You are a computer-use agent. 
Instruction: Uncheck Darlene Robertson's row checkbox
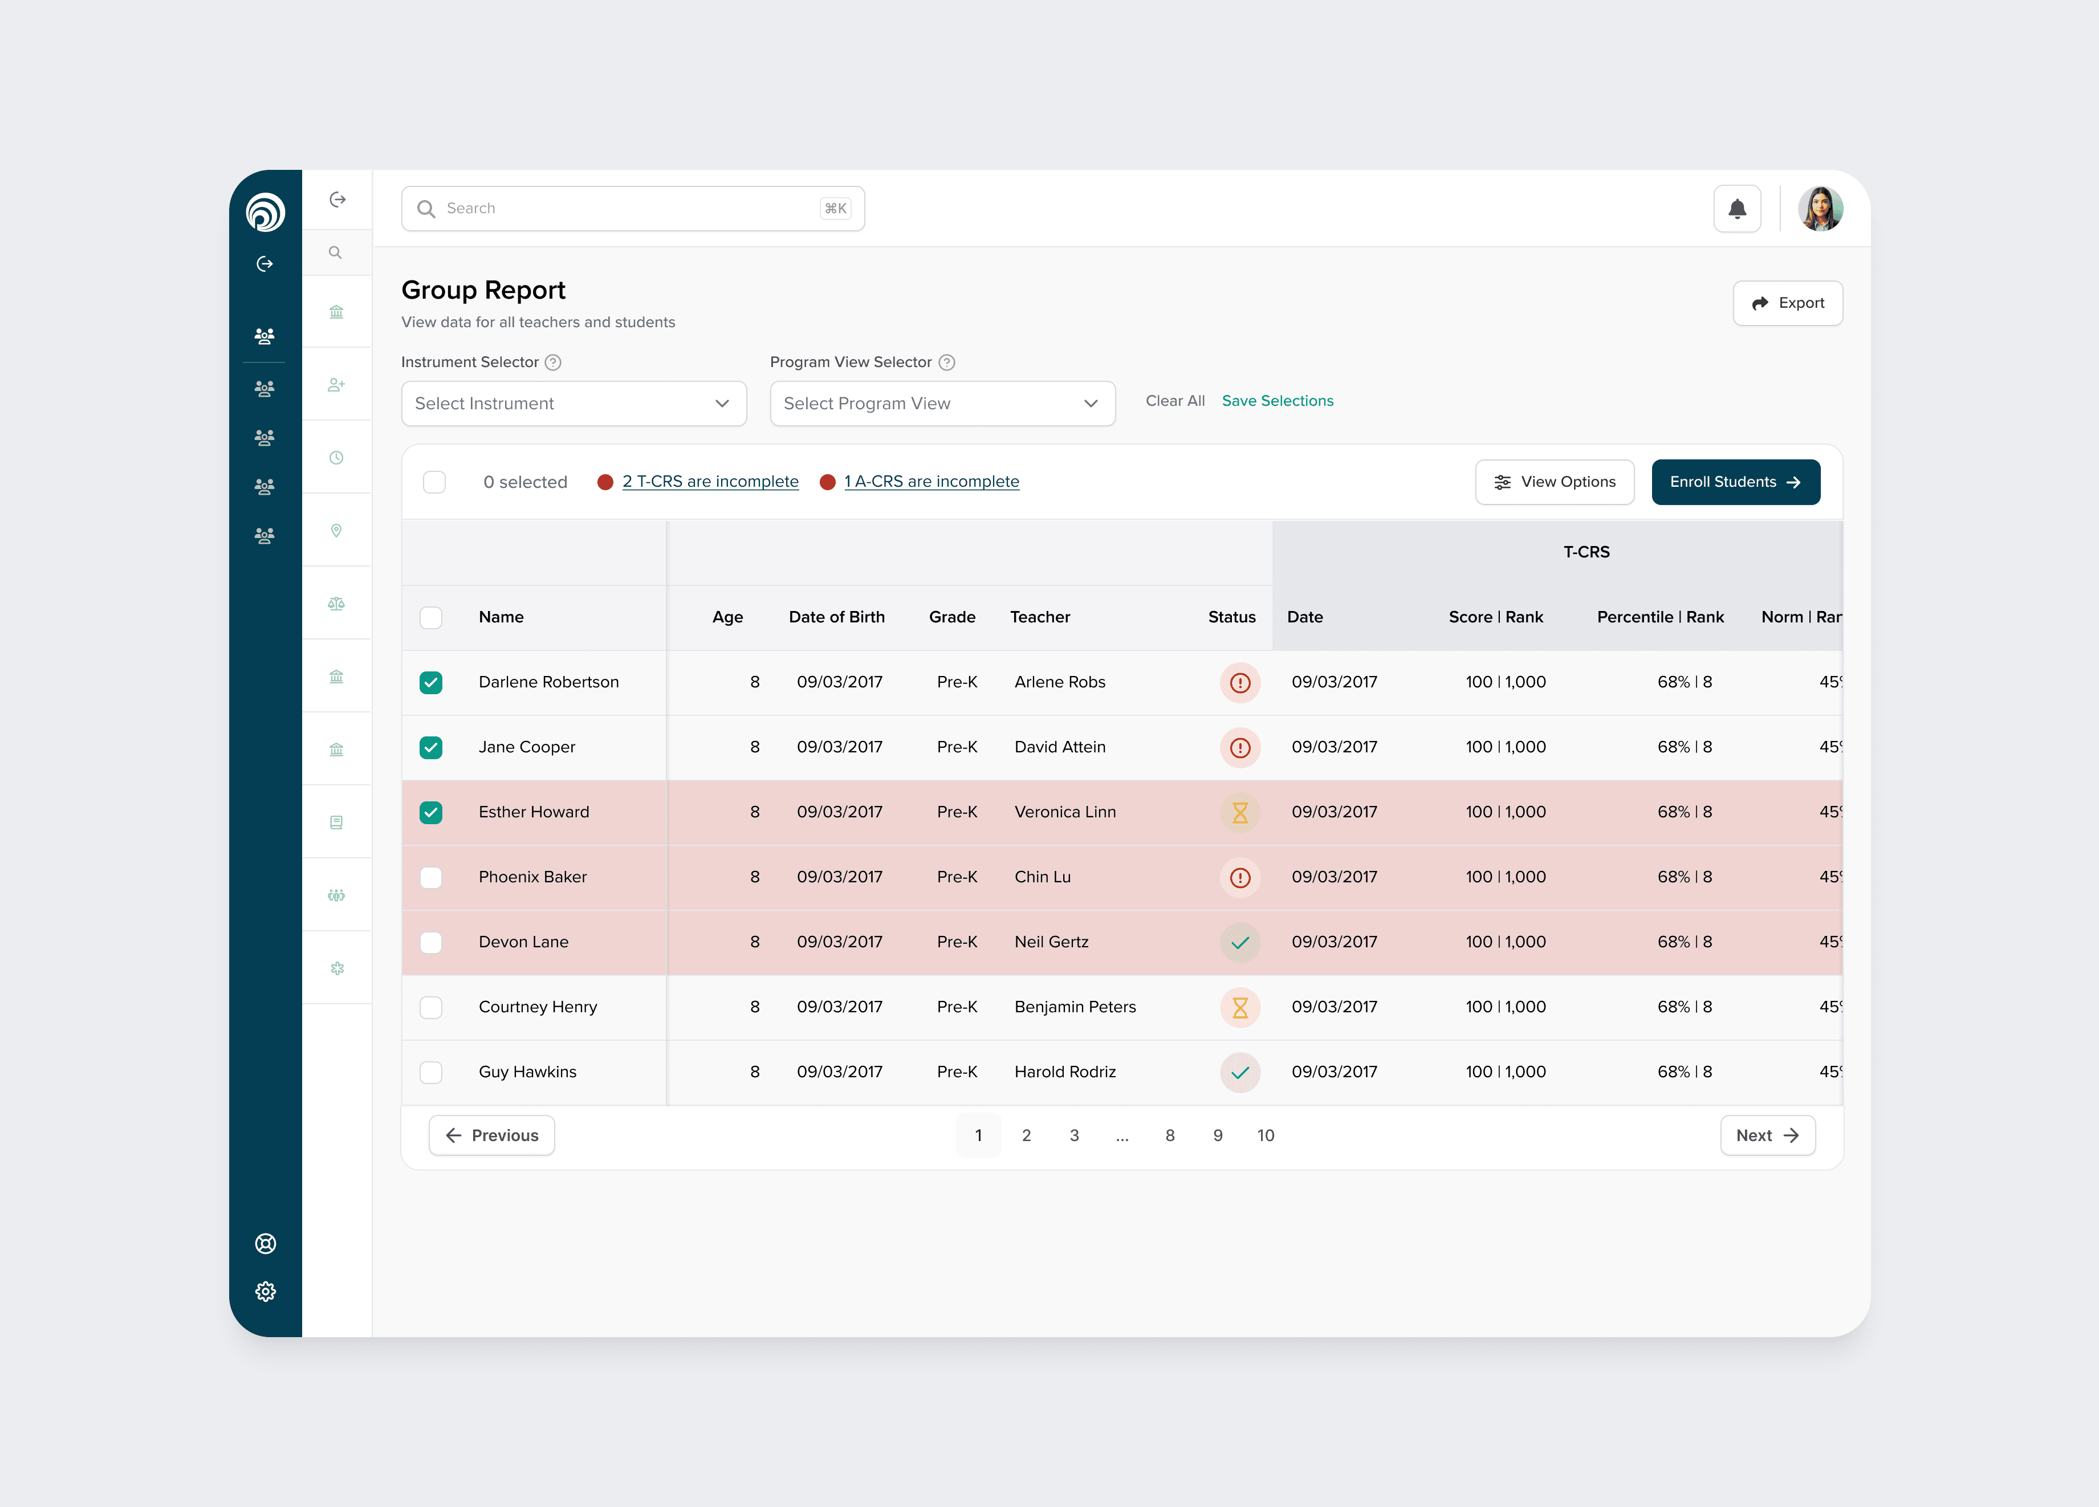[430, 683]
